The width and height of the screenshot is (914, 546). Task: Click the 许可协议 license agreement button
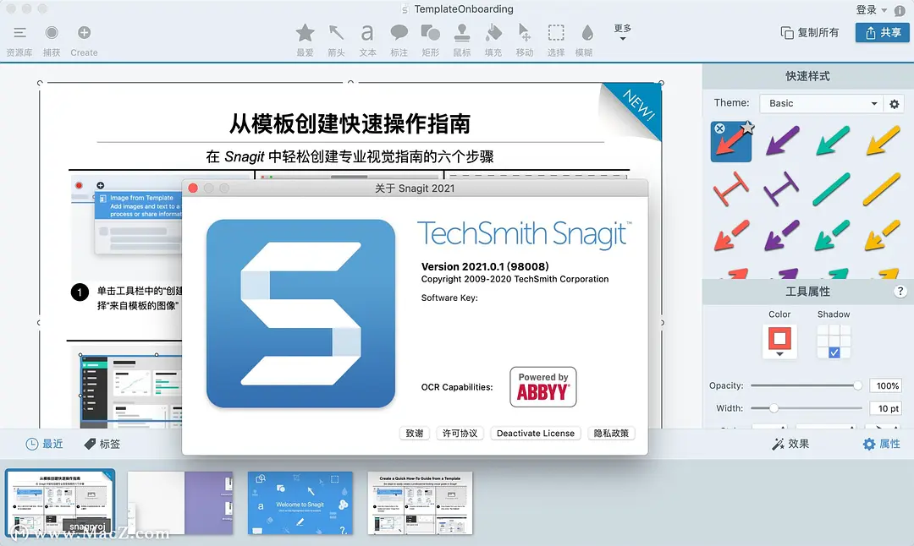460,433
